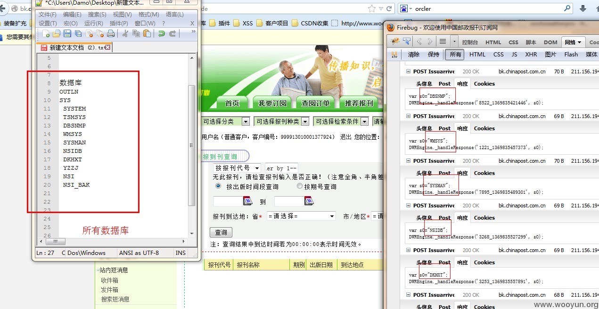Collapse the POST request with WMSYS response

pyautogui.click(x=408, y=116)
